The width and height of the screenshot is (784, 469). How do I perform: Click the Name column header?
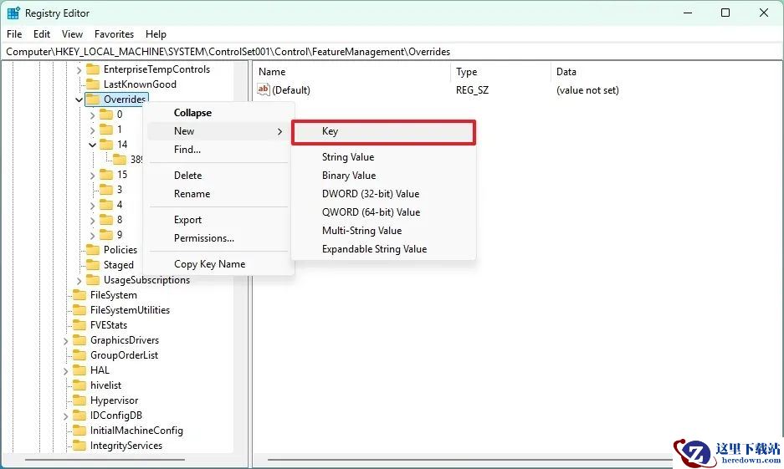click(351, 72)
